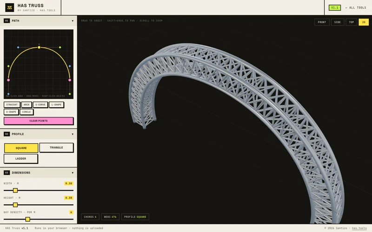Select the yellow top path point
This screenshot has height=232, width=372.
point(39,48)
